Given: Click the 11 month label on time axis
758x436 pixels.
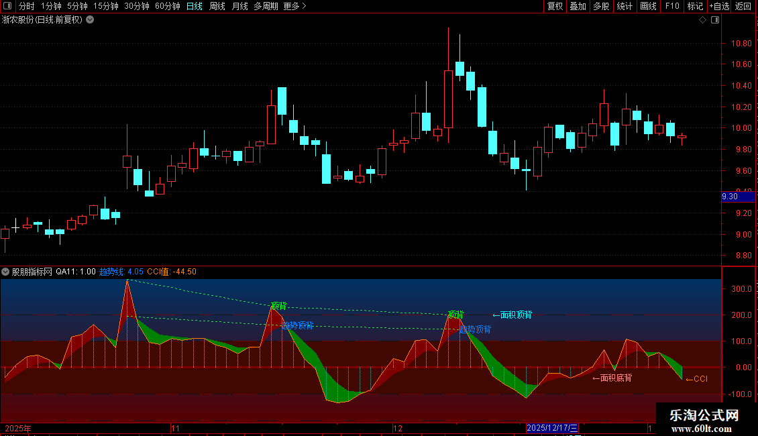Looking at the screenshot, I should point(176,428).
